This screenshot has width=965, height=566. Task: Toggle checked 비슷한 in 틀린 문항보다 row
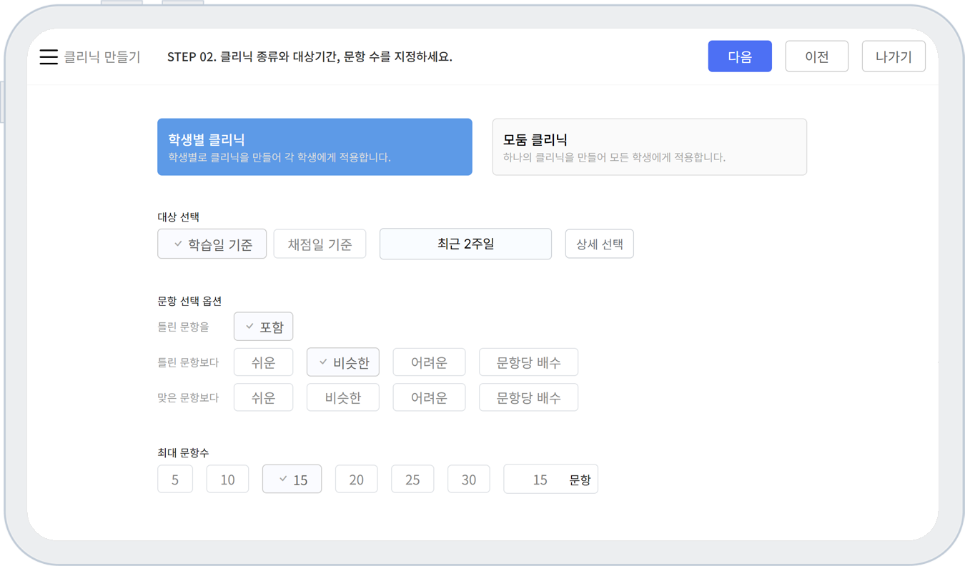343,363
